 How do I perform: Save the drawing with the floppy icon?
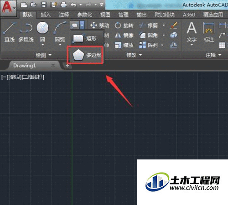(x=44, y=5)
